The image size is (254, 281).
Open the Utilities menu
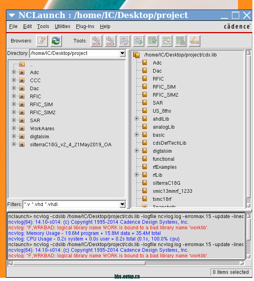[x=62, y=26]
